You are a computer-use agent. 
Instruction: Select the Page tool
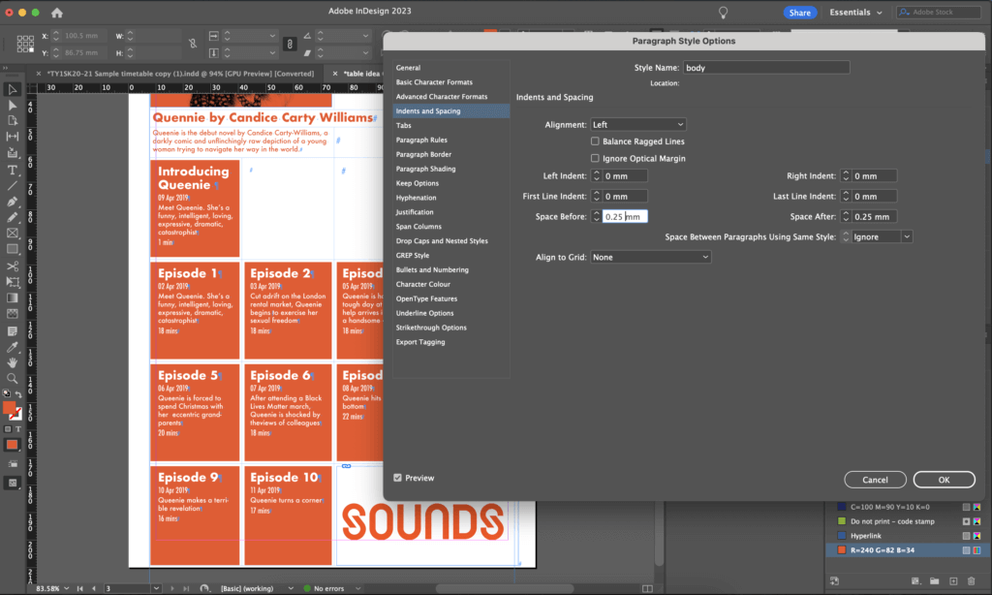point(12,120)
